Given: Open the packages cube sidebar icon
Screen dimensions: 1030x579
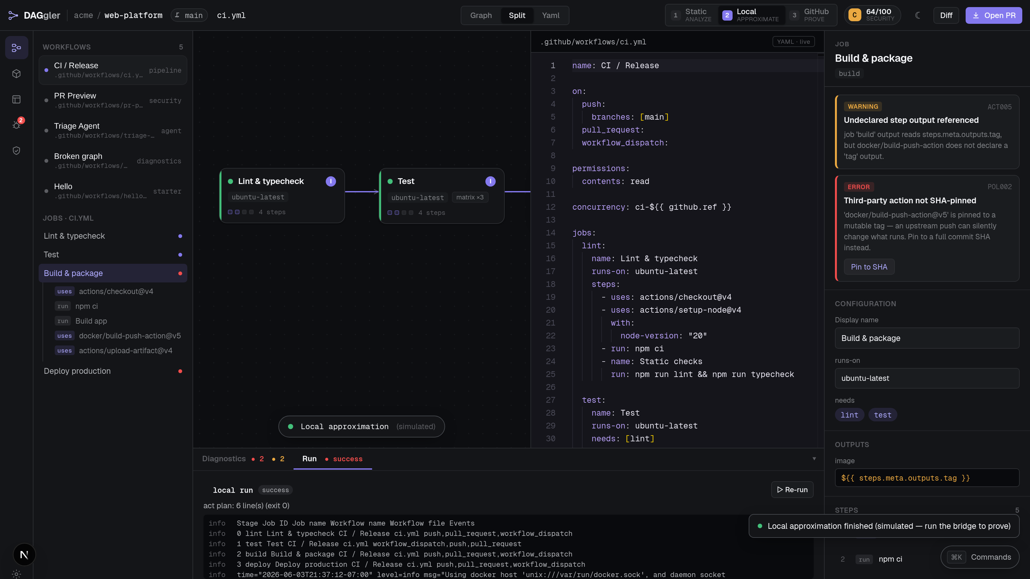Looking at the screenshot, I should point(16,74).
